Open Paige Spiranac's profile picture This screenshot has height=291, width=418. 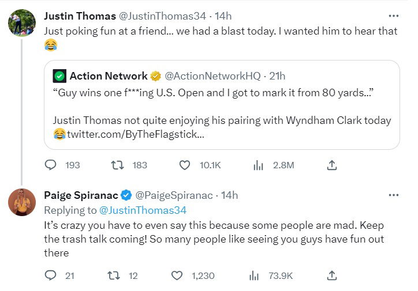point(21,202)
